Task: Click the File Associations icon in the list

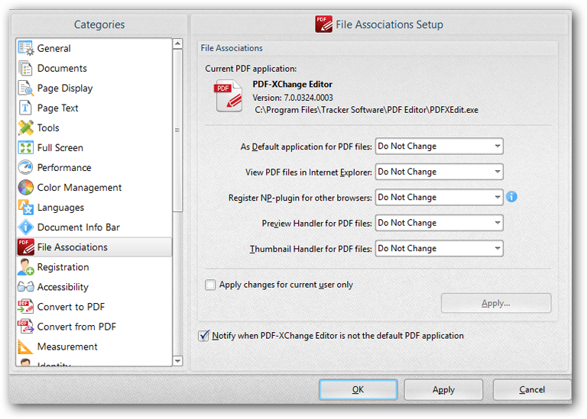Action: click(26, 247)
